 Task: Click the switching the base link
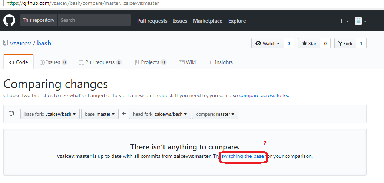click(242, 156)
